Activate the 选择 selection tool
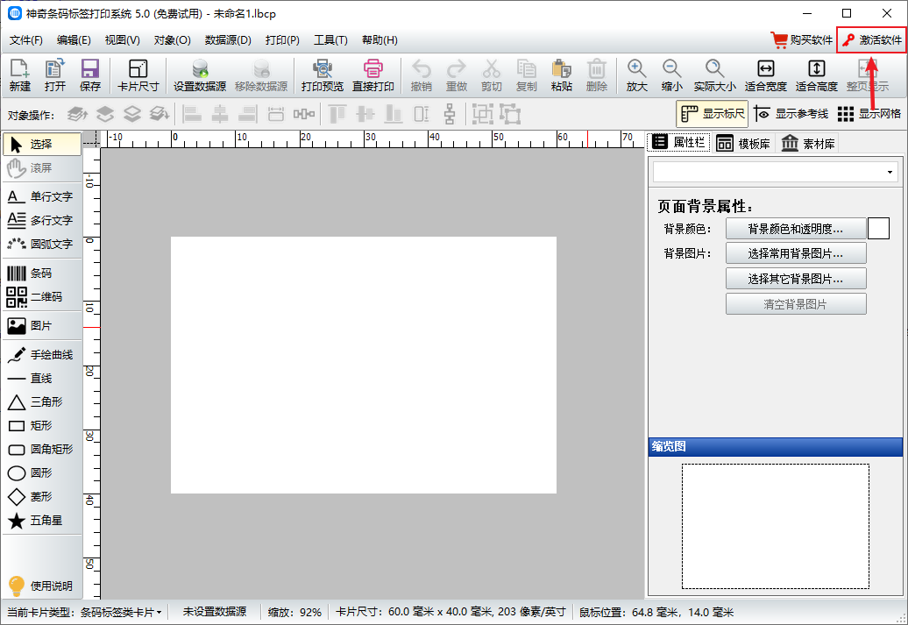 pos(42,145)
